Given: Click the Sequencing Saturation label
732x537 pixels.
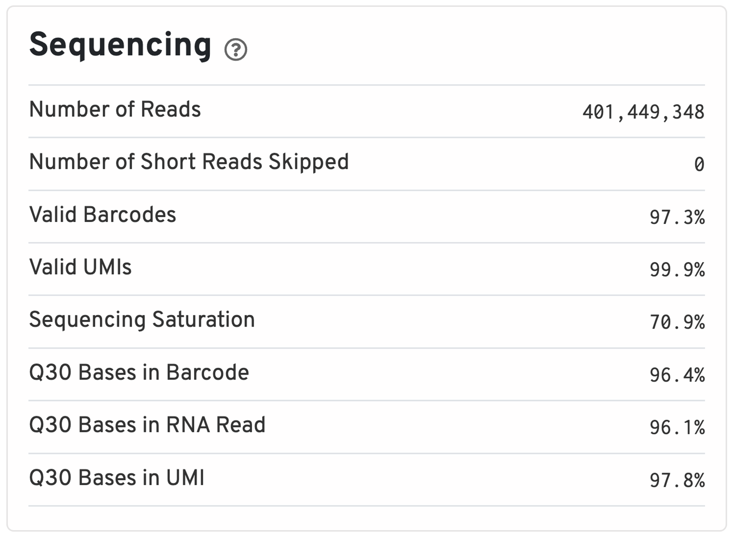Looking at the screenshot, I should coord(142,320).
